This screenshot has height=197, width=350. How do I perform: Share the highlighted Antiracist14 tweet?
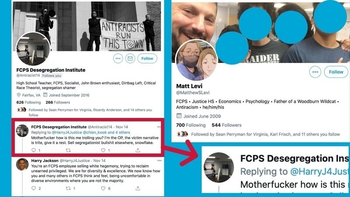pos(138,150)
